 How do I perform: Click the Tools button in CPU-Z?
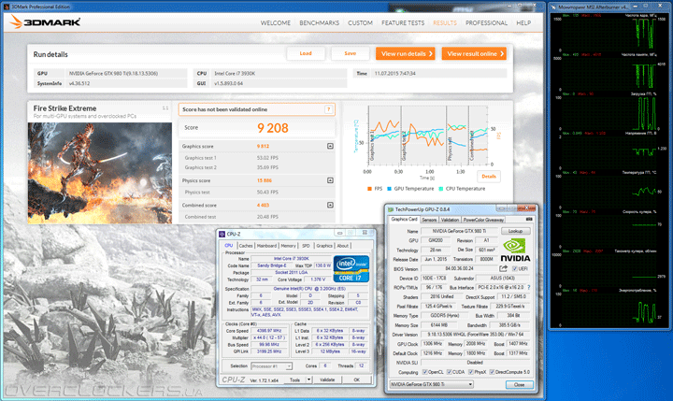tap(294, 380)
